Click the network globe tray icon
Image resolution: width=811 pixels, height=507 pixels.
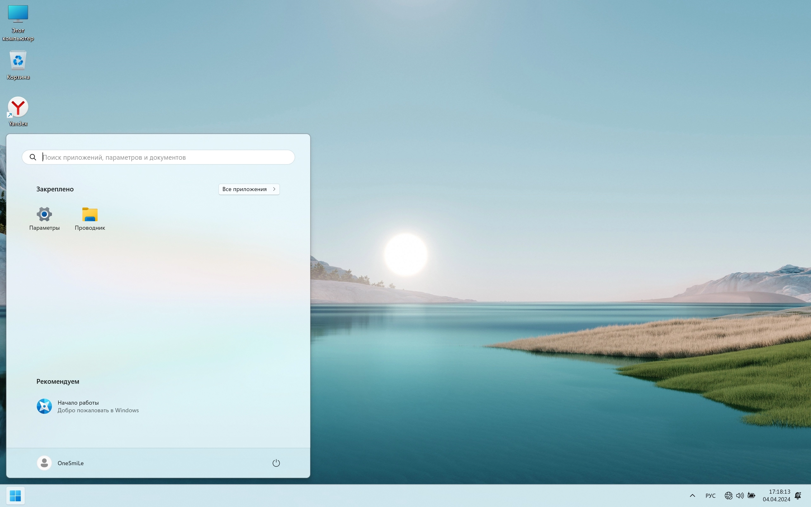[x=728, y=495]
